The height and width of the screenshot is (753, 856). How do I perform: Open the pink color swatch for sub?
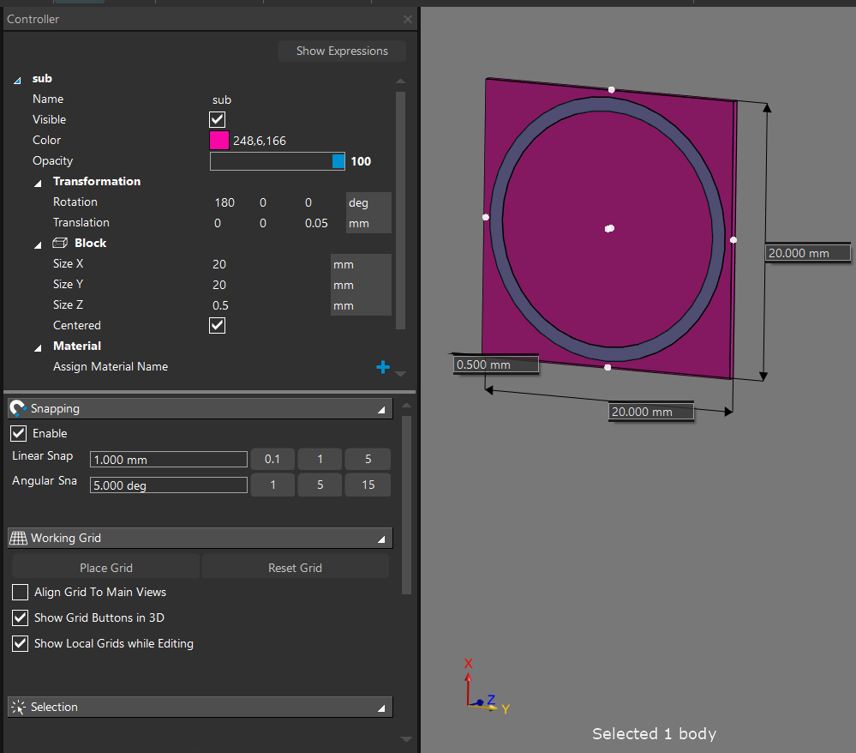tap(219, 141)
